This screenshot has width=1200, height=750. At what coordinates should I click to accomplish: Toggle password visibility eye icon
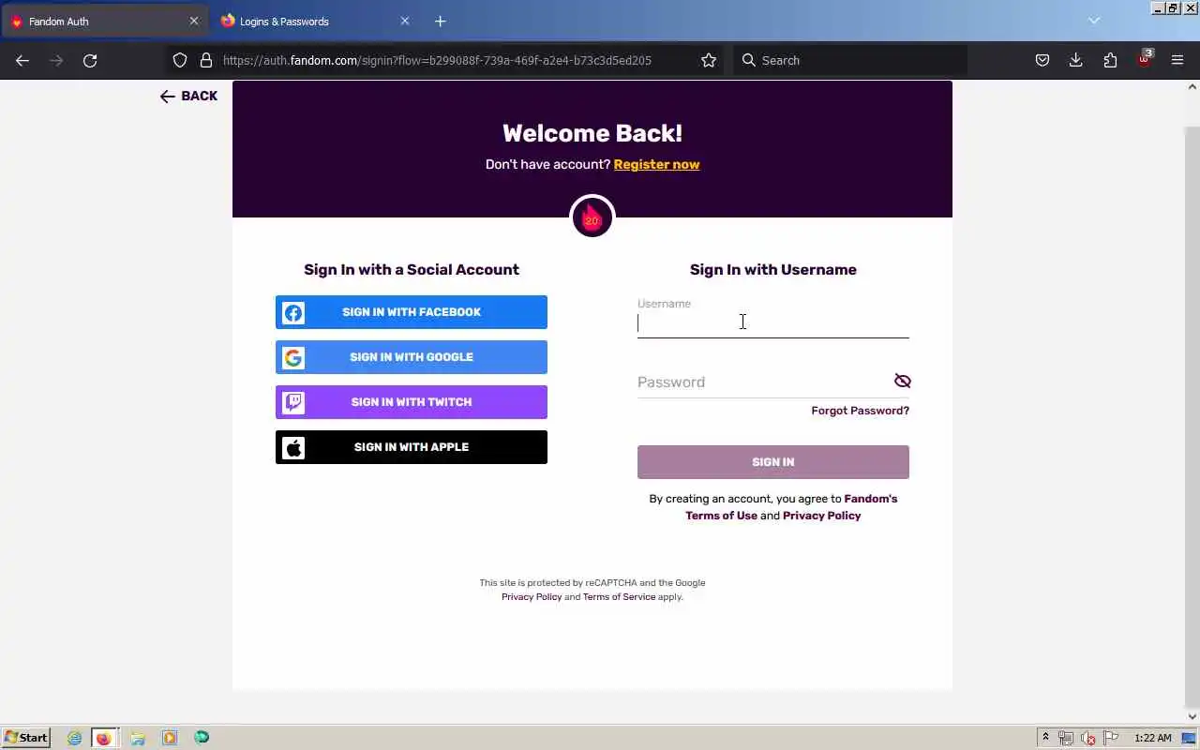pyautogui.click(x=902, y=381)
